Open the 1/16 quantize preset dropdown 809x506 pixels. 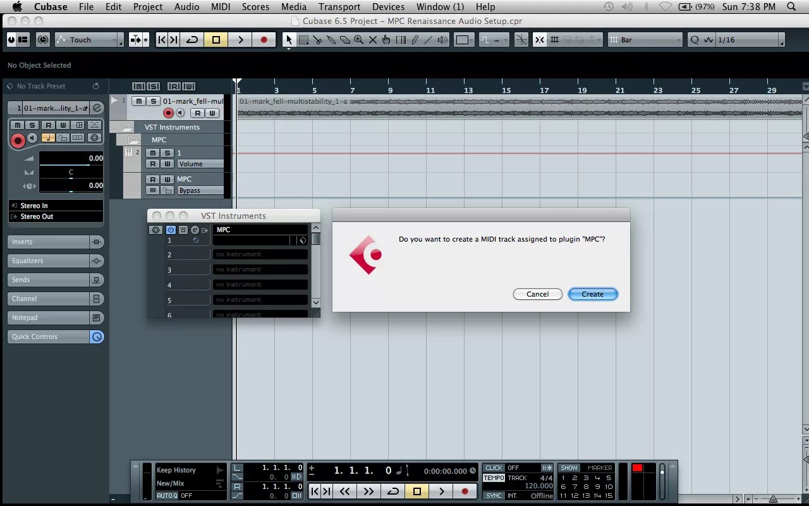[748, 40]
